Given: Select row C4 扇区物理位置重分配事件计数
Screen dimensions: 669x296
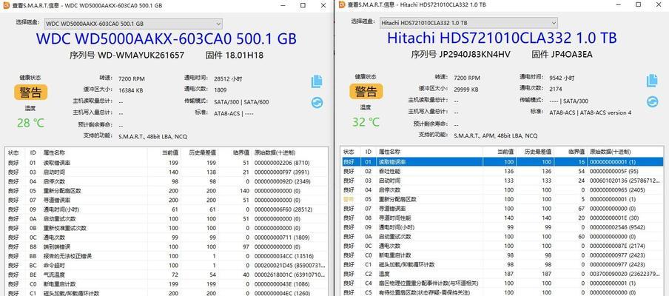Looking at the screenshot, I should coord(502,283).
